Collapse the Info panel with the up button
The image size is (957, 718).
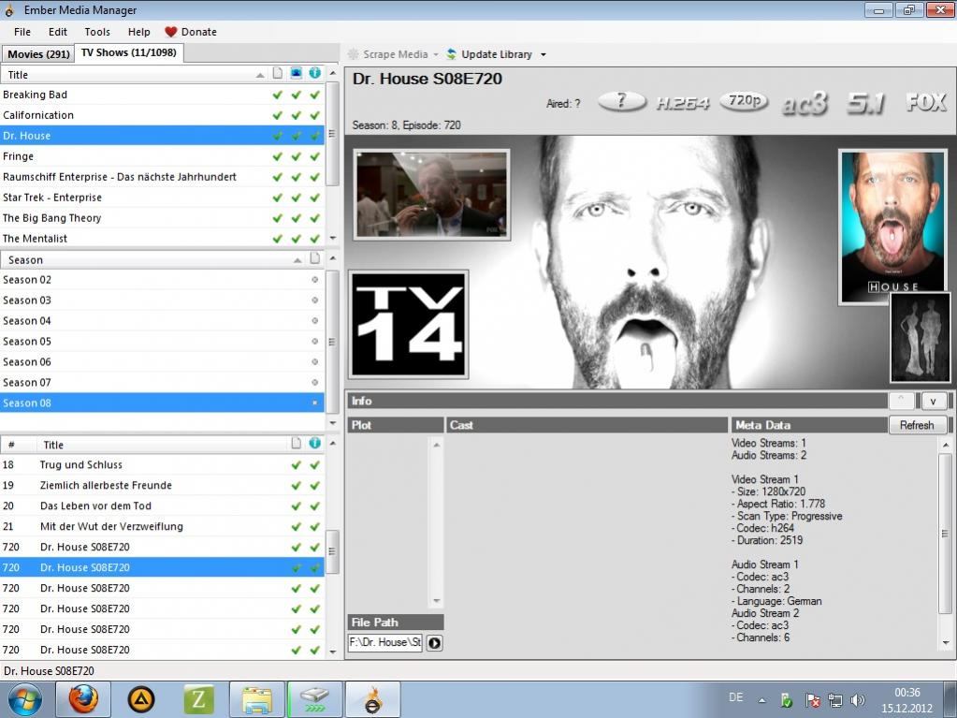click(902, 402)
